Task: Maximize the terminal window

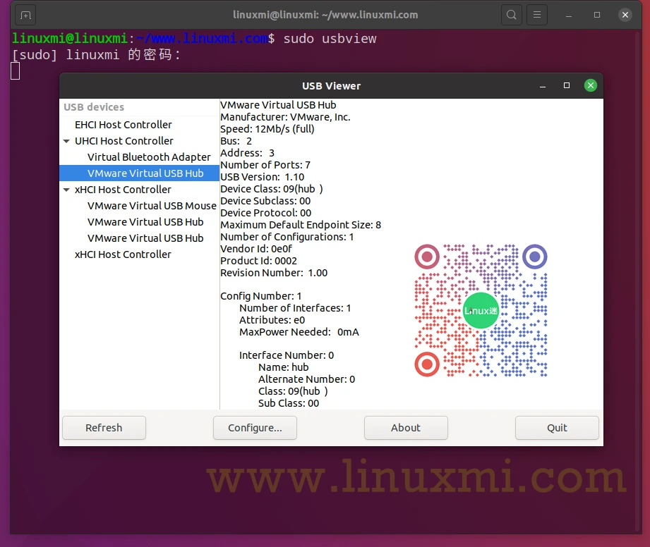Action: click(597, 15)
